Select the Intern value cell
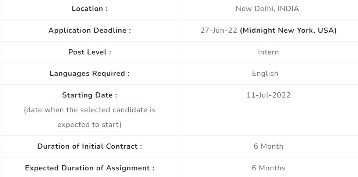Screen dimensions: 358x177 (x=268, y=52)
